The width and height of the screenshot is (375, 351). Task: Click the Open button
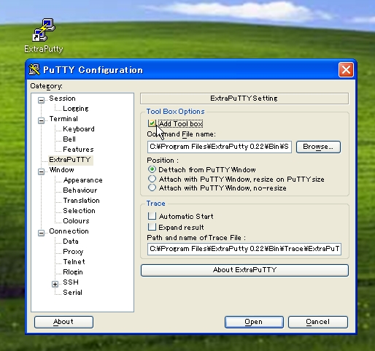tap(254, 322)
